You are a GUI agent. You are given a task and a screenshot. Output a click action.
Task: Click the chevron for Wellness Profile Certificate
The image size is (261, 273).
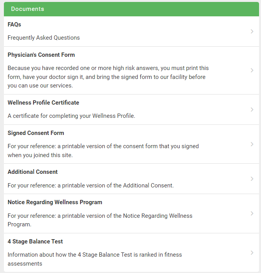[252, 110]
